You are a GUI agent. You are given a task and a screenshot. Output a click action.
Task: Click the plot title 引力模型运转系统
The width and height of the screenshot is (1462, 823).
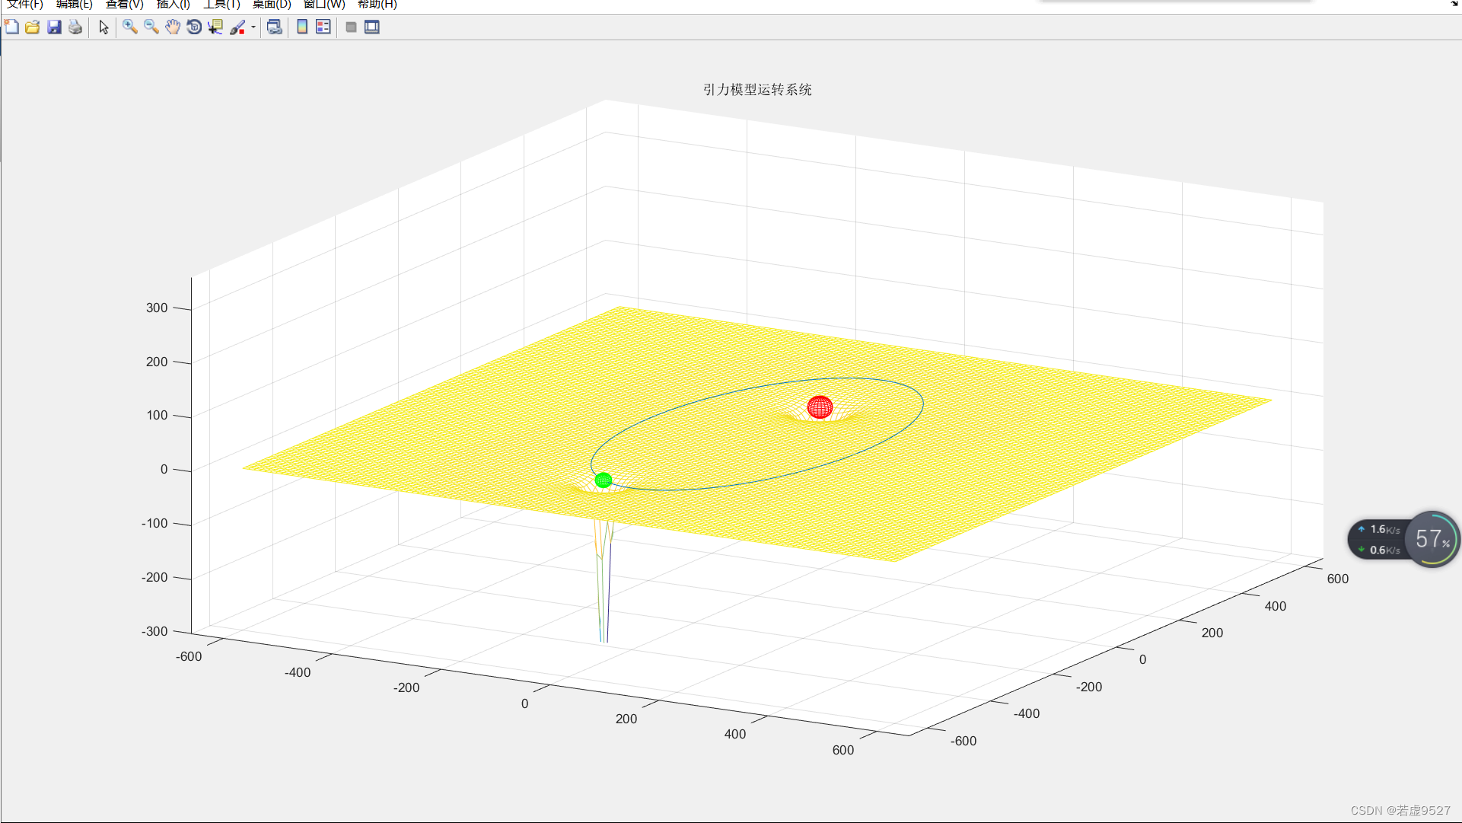coord(757,90)
